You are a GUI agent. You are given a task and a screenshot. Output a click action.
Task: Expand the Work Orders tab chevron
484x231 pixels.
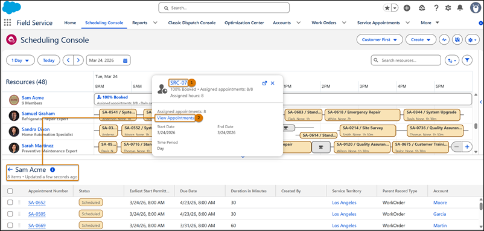pos(344,22)
